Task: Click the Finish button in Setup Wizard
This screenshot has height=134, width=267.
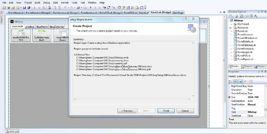Action: coord(166,111)
